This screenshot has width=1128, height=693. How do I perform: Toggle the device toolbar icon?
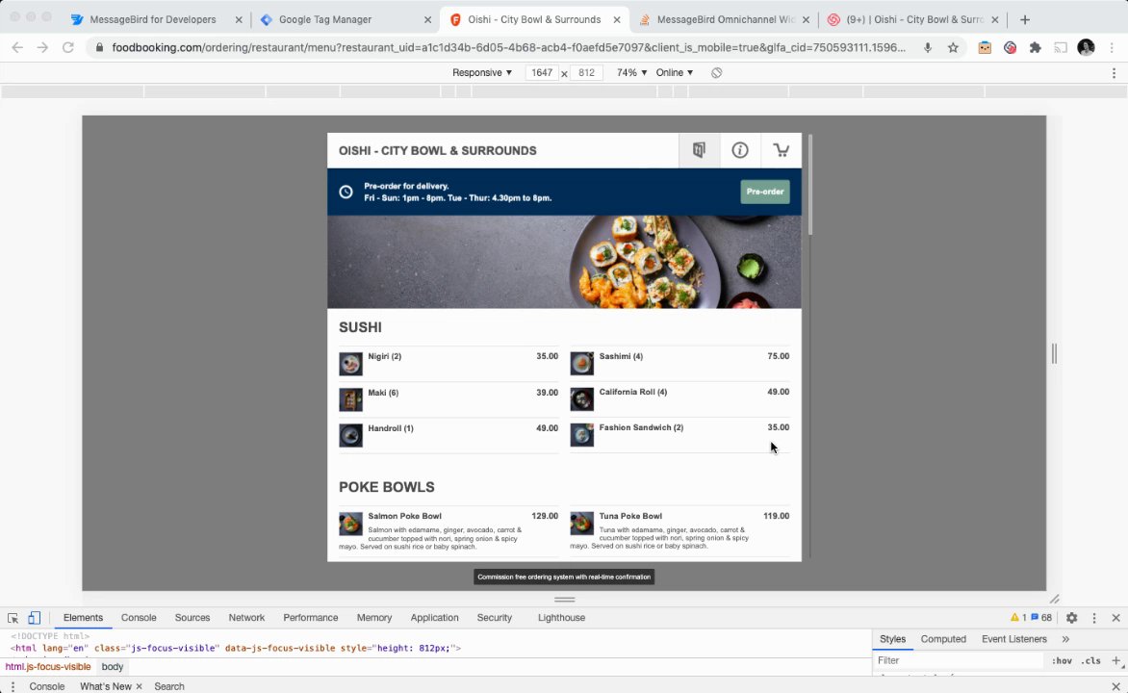click(34, 617)
